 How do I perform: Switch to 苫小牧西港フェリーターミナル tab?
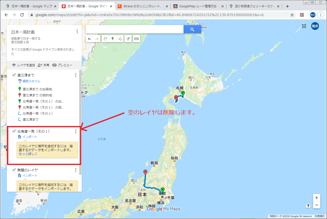click(254, 6)
